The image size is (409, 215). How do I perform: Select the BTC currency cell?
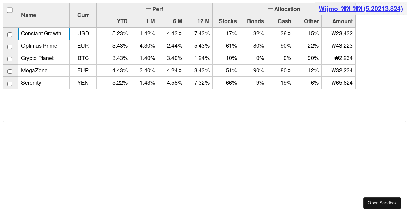pos(83,58)
